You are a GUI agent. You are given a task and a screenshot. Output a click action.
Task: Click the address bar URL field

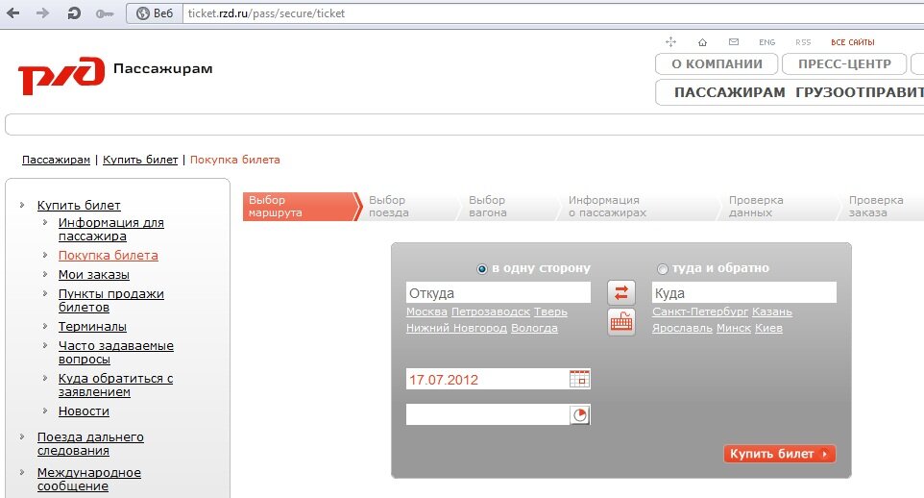pyautogui.click(x=552, y=13)
